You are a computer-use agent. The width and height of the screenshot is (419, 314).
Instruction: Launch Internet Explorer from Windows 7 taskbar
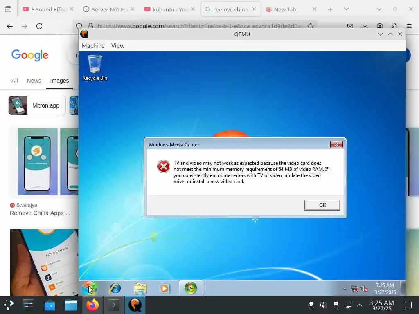[115, 288]
